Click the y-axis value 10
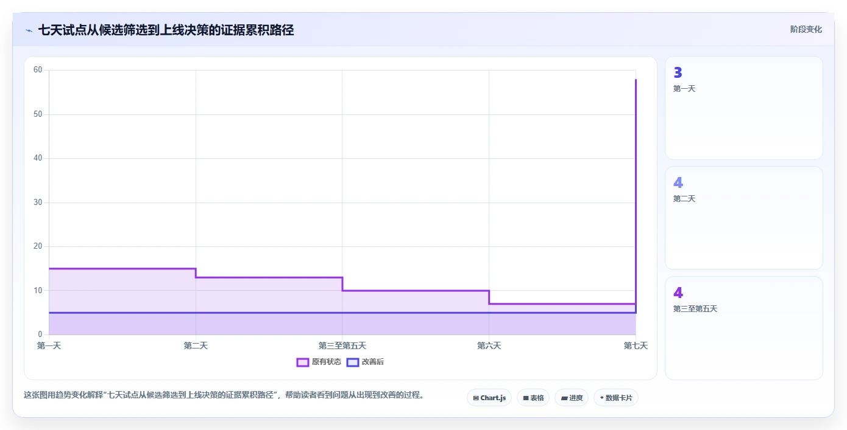The height and width of the screenshot is (430, 847). [38, 291]
